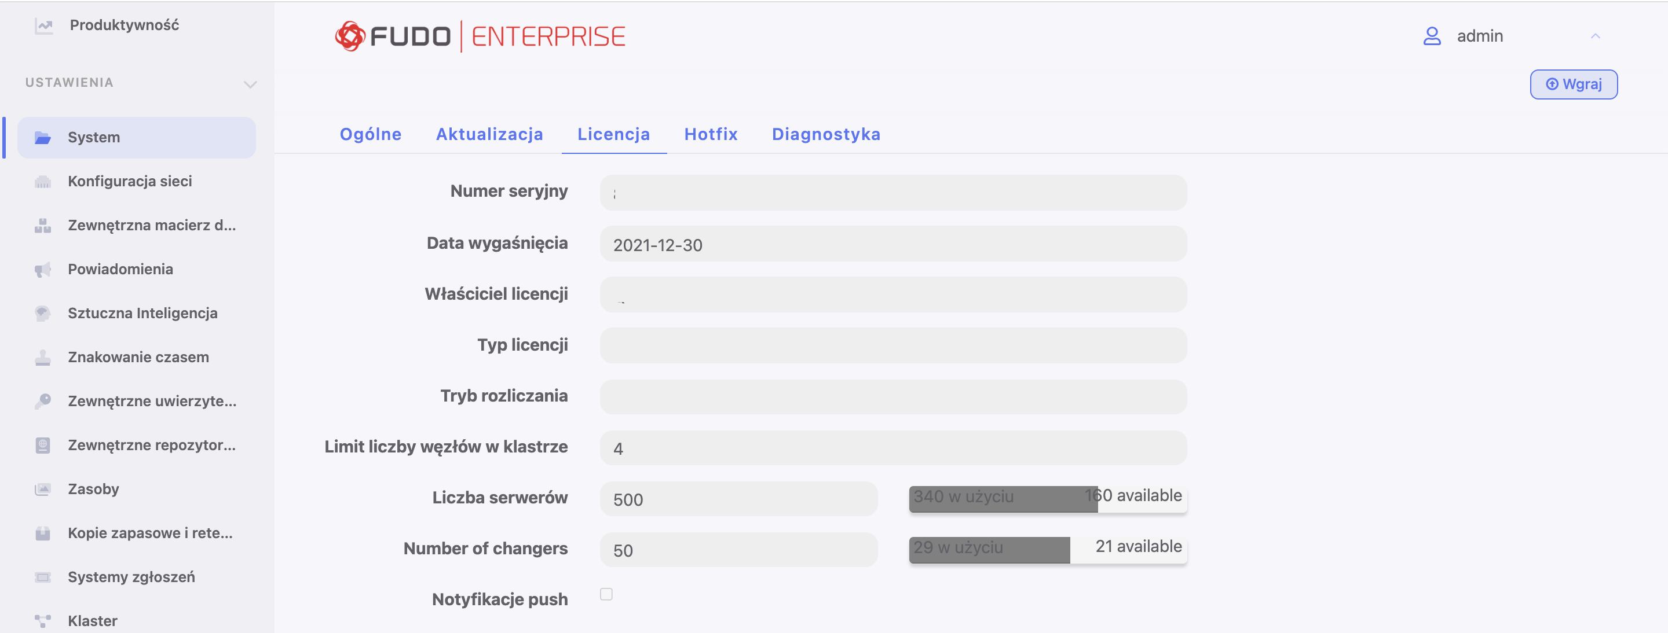Toggle the Notyfikacje push checkbox
Image resolution: width=1668 pixels, height=633 pixels.
(x=606, y=594)
